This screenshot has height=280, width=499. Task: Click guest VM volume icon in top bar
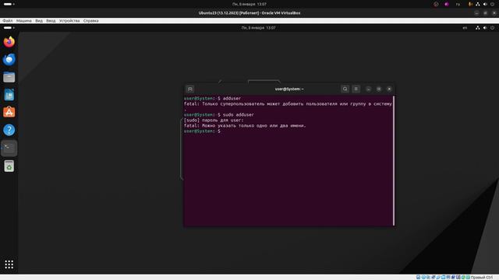(485, 28)
